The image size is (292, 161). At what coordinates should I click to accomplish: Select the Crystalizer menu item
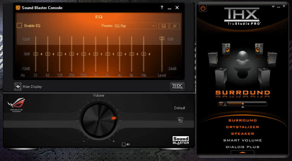click(x=243, y=127)
